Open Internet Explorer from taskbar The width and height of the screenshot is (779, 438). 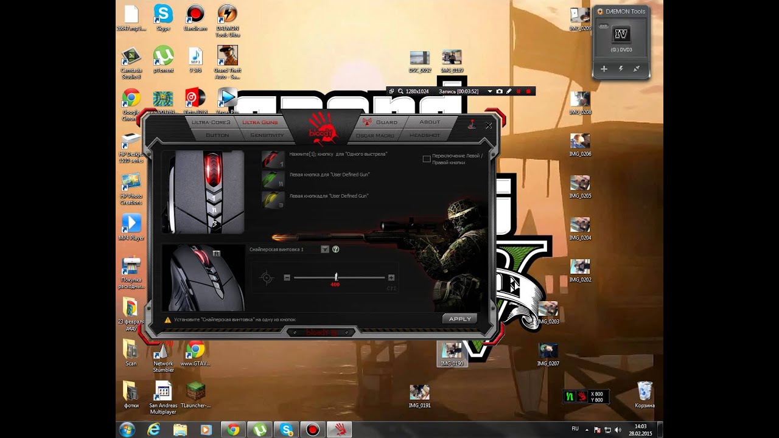153,429
